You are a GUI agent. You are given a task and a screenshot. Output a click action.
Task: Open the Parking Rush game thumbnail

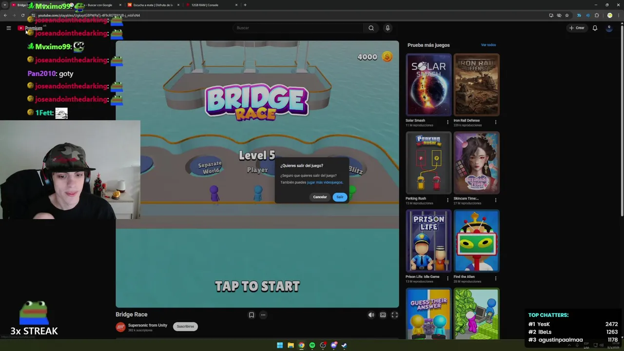click(429, 163)
